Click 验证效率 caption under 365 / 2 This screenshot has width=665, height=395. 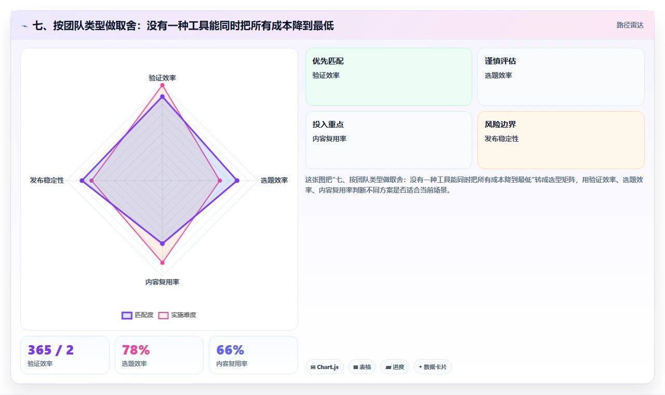(40, 364)
